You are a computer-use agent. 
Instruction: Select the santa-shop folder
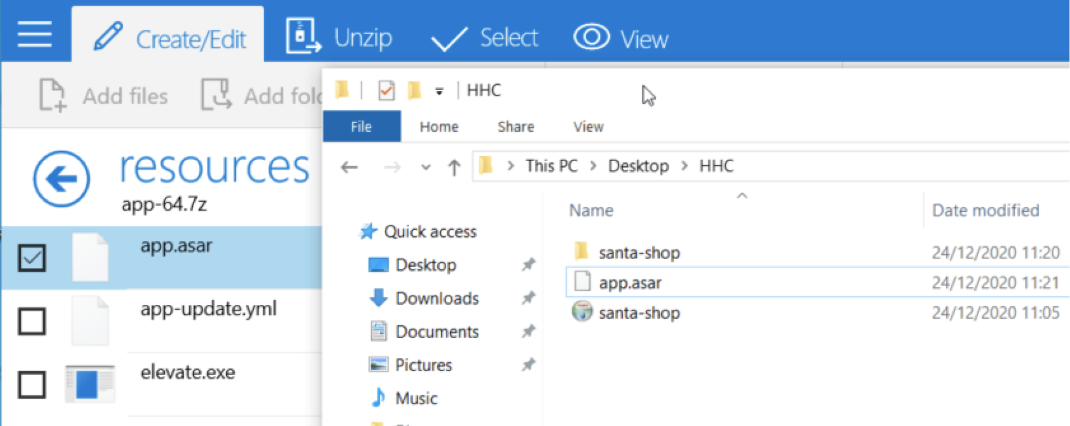[x=638, y=253]
